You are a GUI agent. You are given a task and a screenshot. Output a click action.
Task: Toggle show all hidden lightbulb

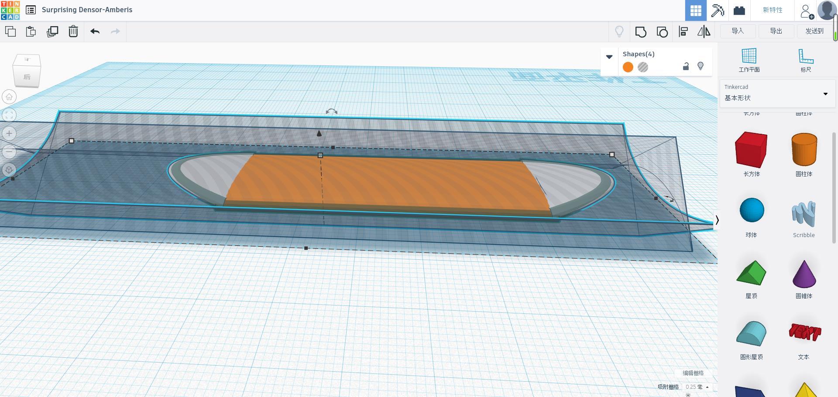(619, 31)
